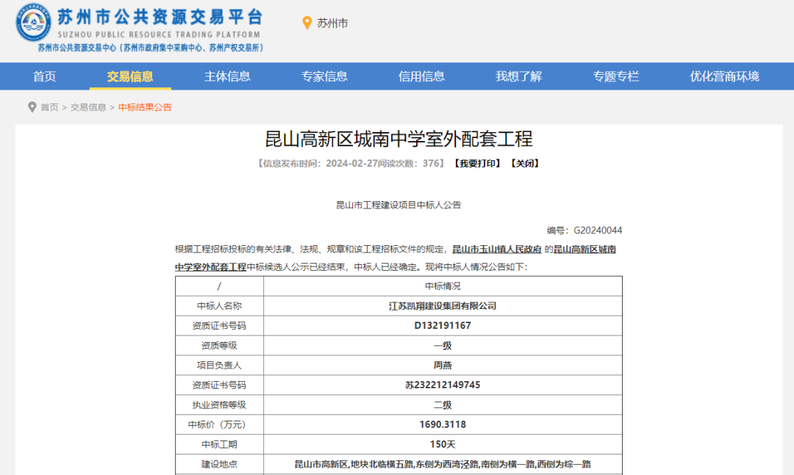Open the 首页 navigation tab
The image size is (794, 475).
click(x=44, y=76)
